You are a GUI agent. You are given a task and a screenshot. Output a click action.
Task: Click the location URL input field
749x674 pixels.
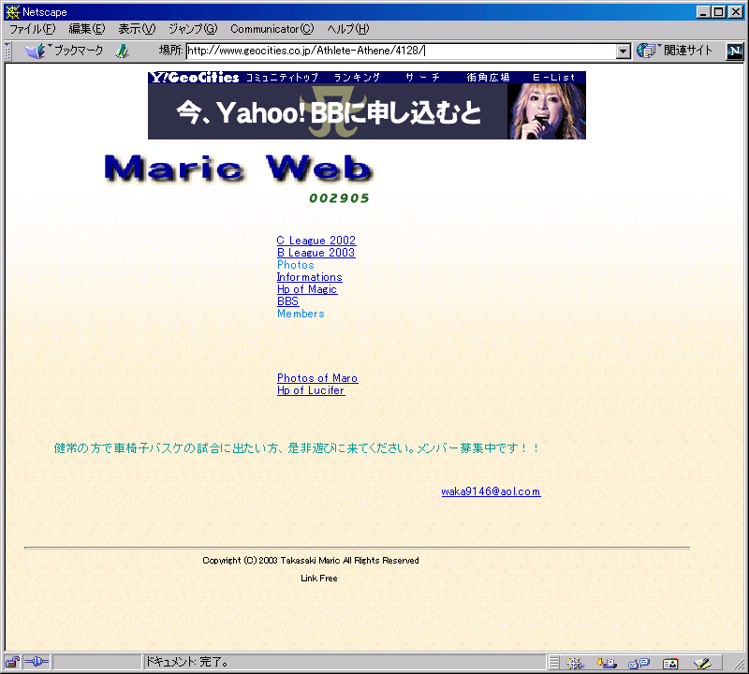point(402,51)
